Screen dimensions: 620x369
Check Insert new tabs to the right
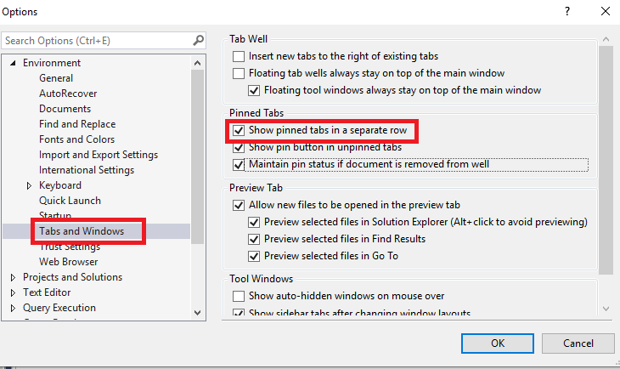(238, 56)
